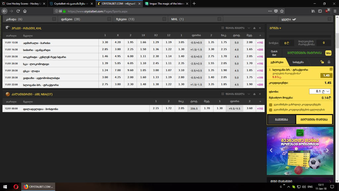This screenshot has height=191, width=339.
Task: Click the open padlock icon in bet slip
Action: click(322, 62)
